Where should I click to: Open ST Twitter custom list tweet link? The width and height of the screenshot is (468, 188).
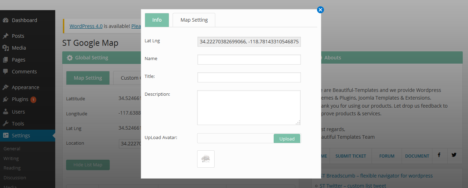pos(353,186)
